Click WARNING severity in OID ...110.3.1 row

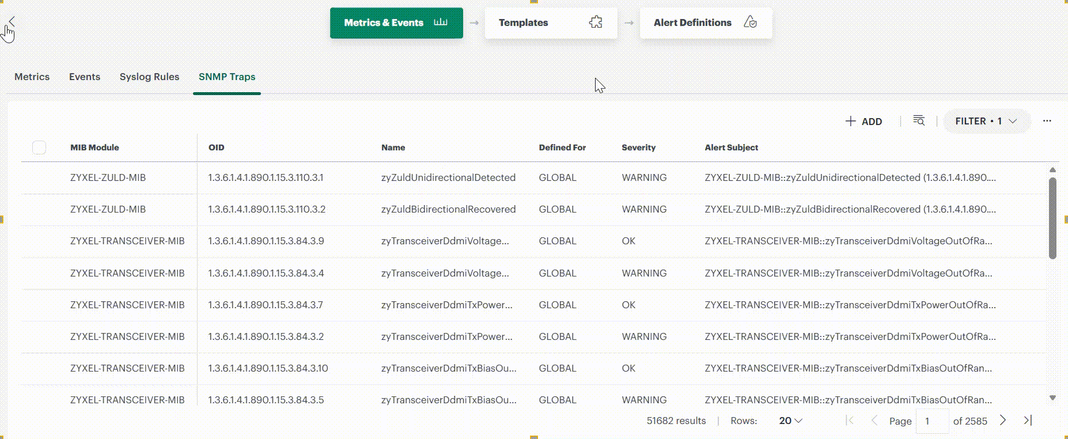pos(644,177)
